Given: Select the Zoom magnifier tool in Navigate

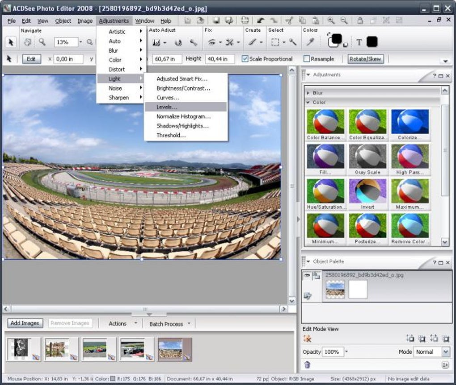Looking at the screenshot, I should pos(42,42).
